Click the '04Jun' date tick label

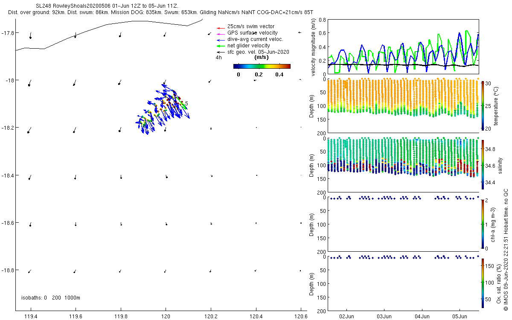(x=422, y=316)
